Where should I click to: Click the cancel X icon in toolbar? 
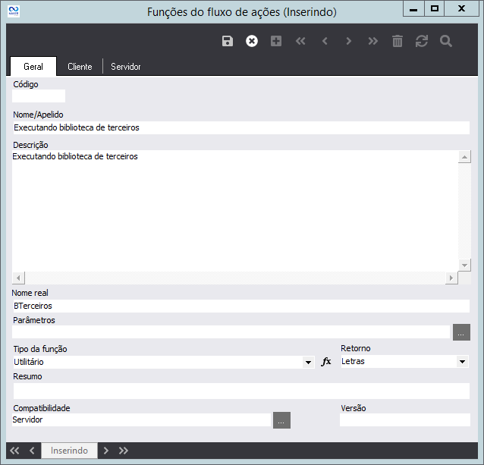pyautogui.click(x=252, y=41)
